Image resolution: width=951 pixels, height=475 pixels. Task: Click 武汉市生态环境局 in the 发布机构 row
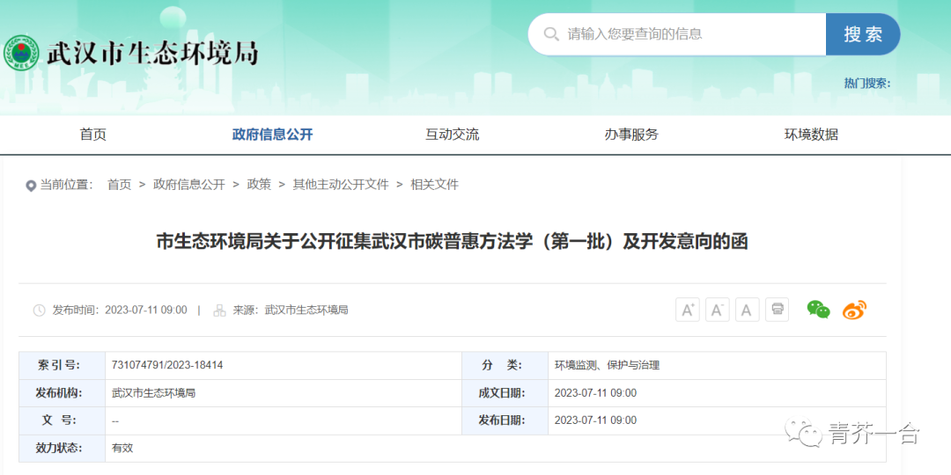coord(153,393)
